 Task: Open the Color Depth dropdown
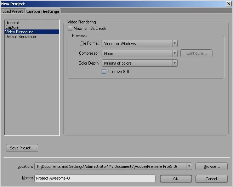tap(140, 63)
